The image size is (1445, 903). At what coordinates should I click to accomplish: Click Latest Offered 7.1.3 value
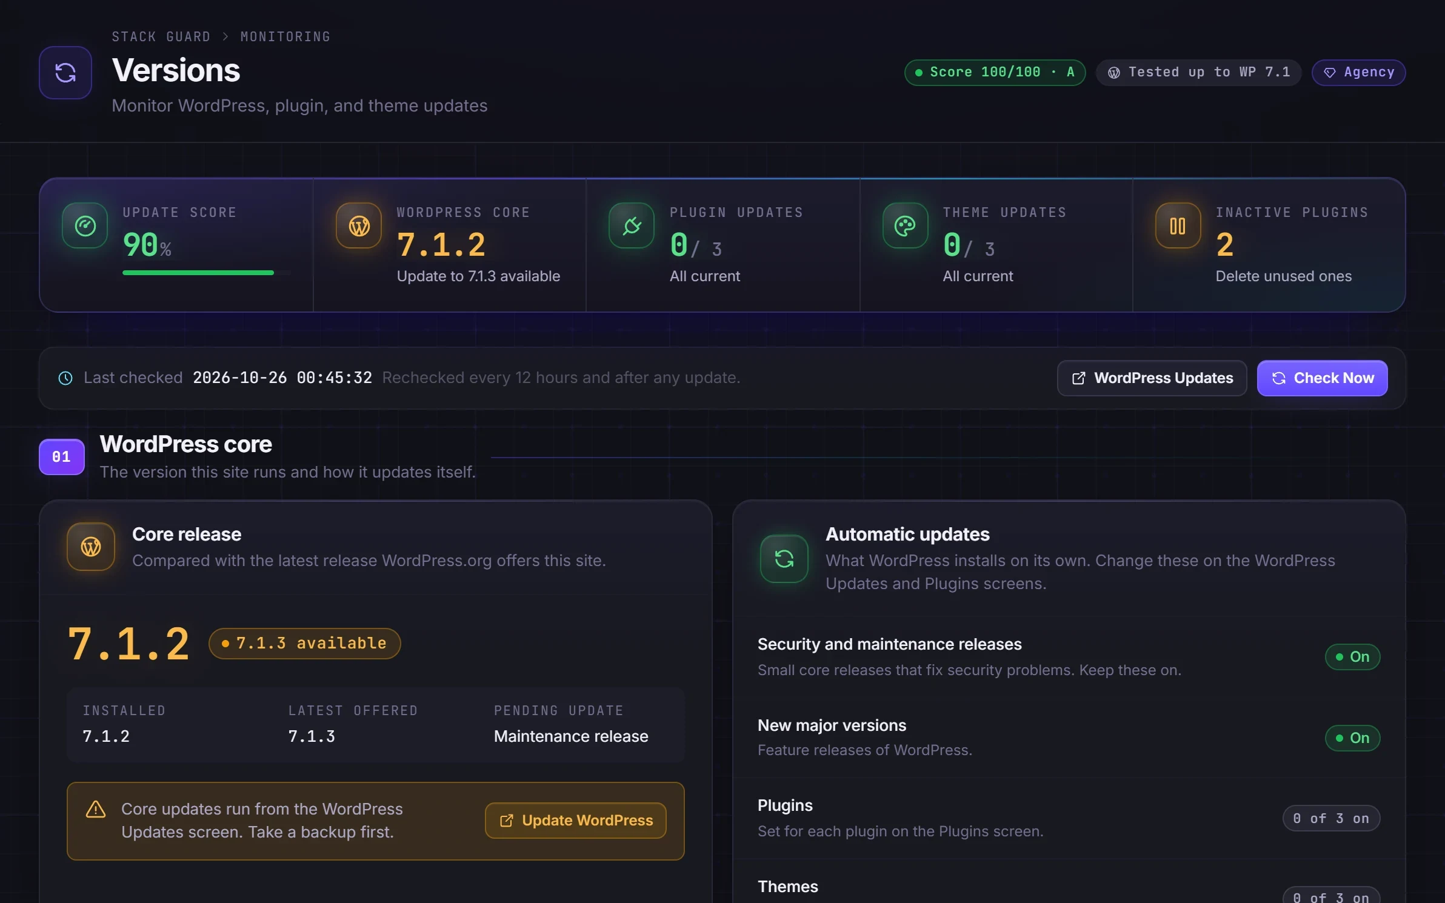tap(312, 736)
